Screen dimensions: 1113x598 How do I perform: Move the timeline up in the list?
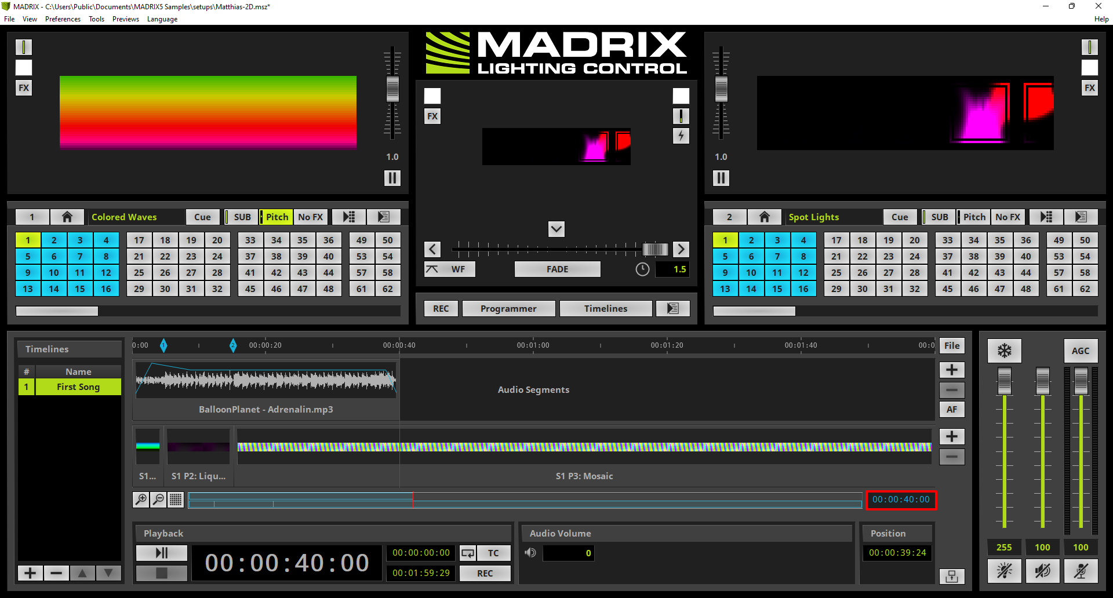(82, 573)
